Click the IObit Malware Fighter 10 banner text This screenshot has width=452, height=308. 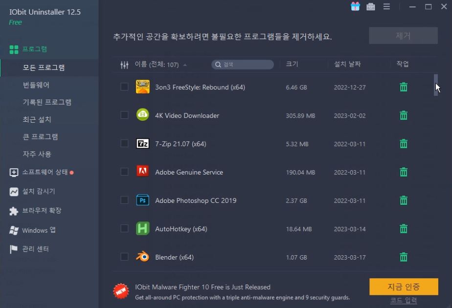coord(203,287)
